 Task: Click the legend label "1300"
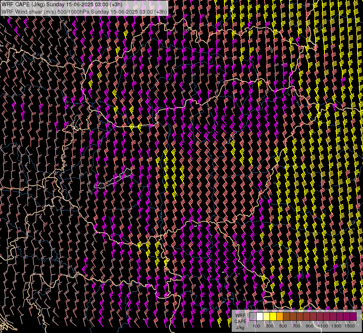coord(336,326)
